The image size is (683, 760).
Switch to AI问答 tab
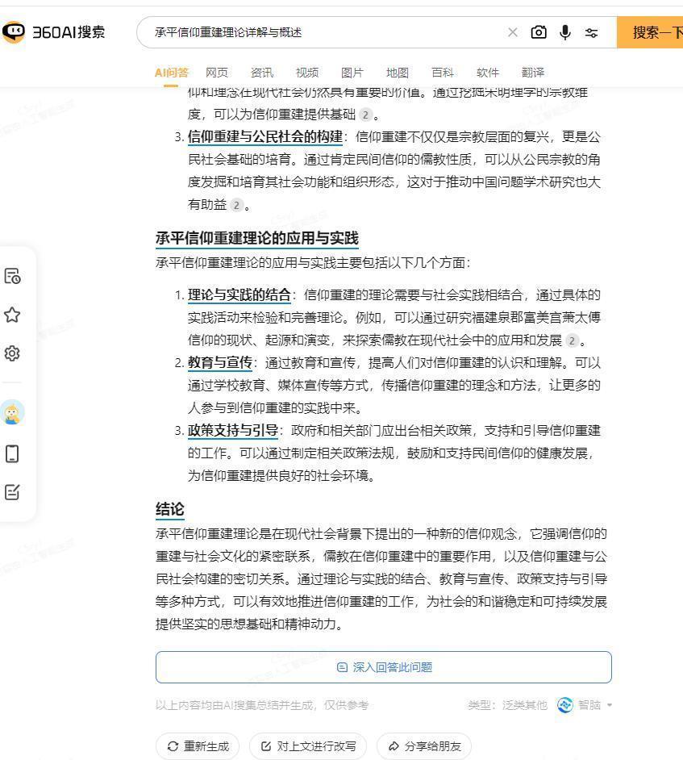(x=172, y=73)
